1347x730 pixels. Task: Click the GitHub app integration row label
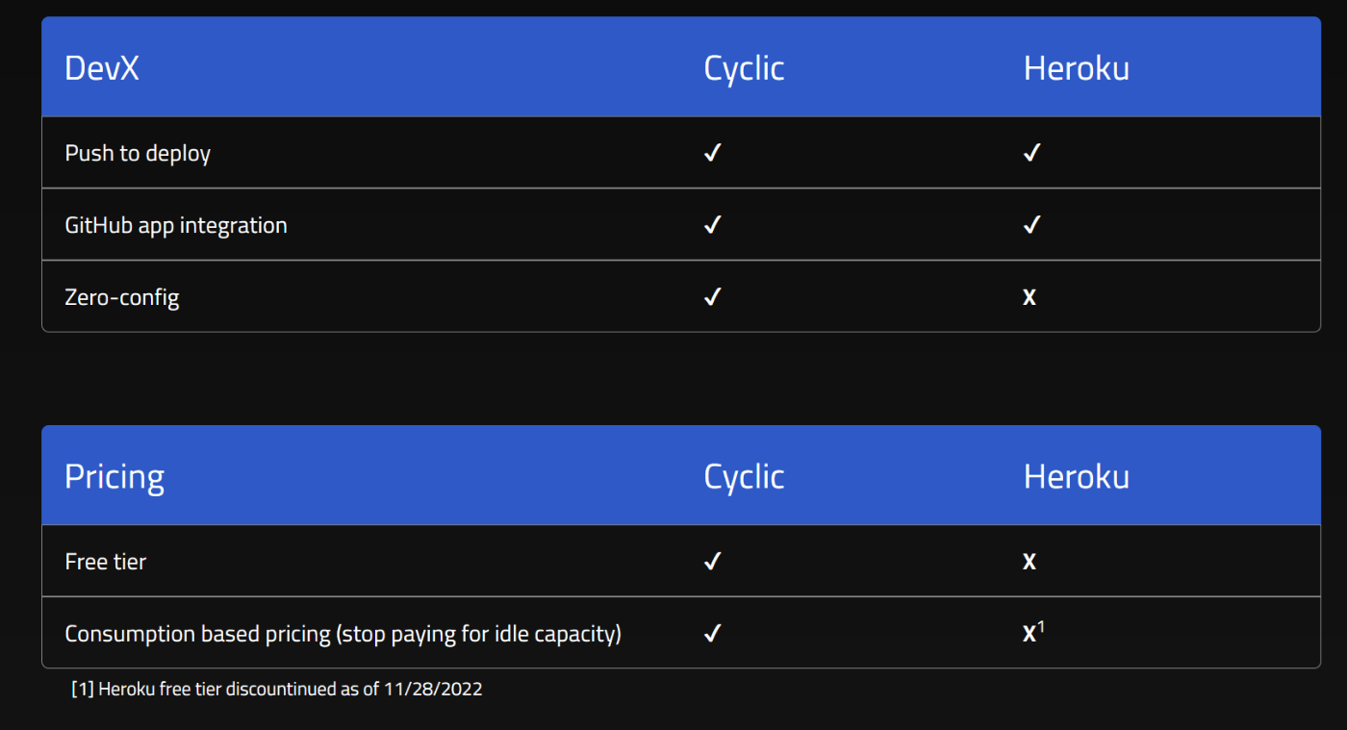pyautogui.click(x=176, y=226)
